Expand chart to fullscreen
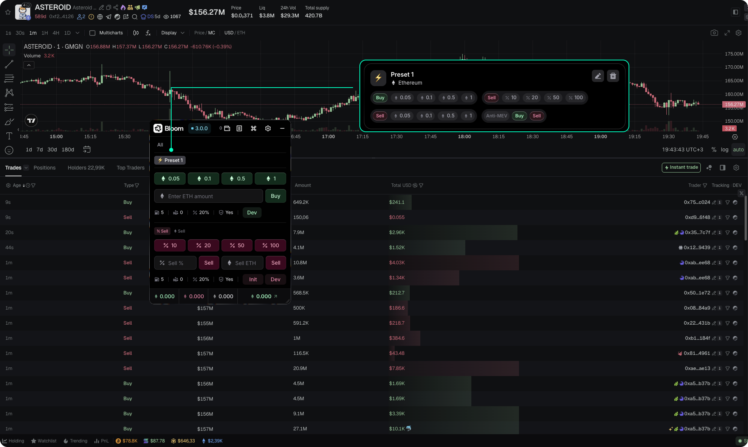The image size is (748, 447). 727,33
